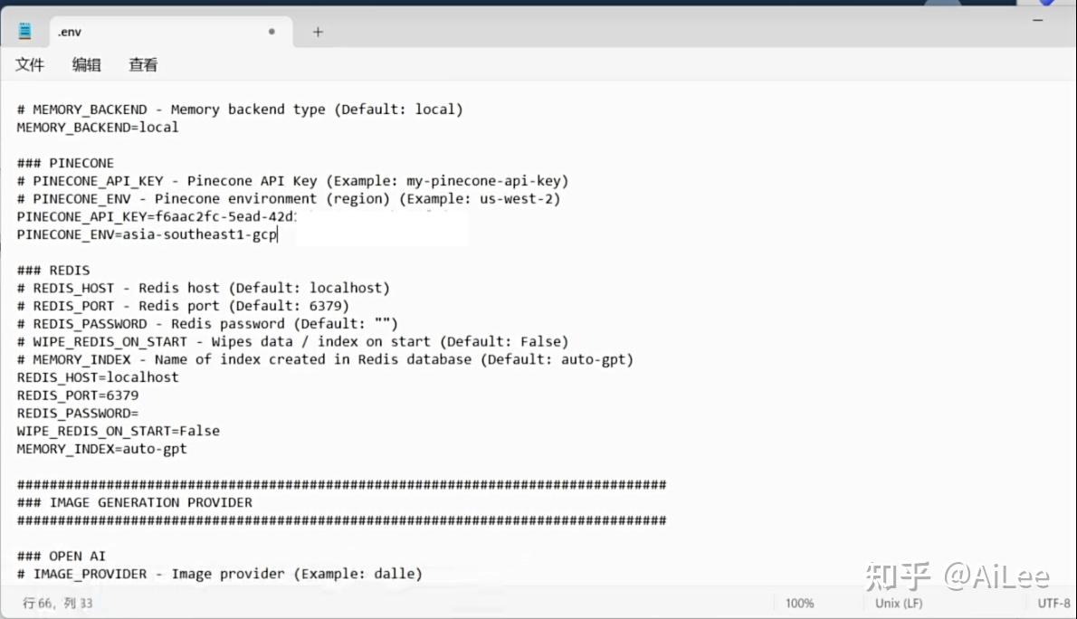Screen dimensions: 1077x619
Task: Click the UTF-8 encoding indicator
Action: tap(1053, 604)
